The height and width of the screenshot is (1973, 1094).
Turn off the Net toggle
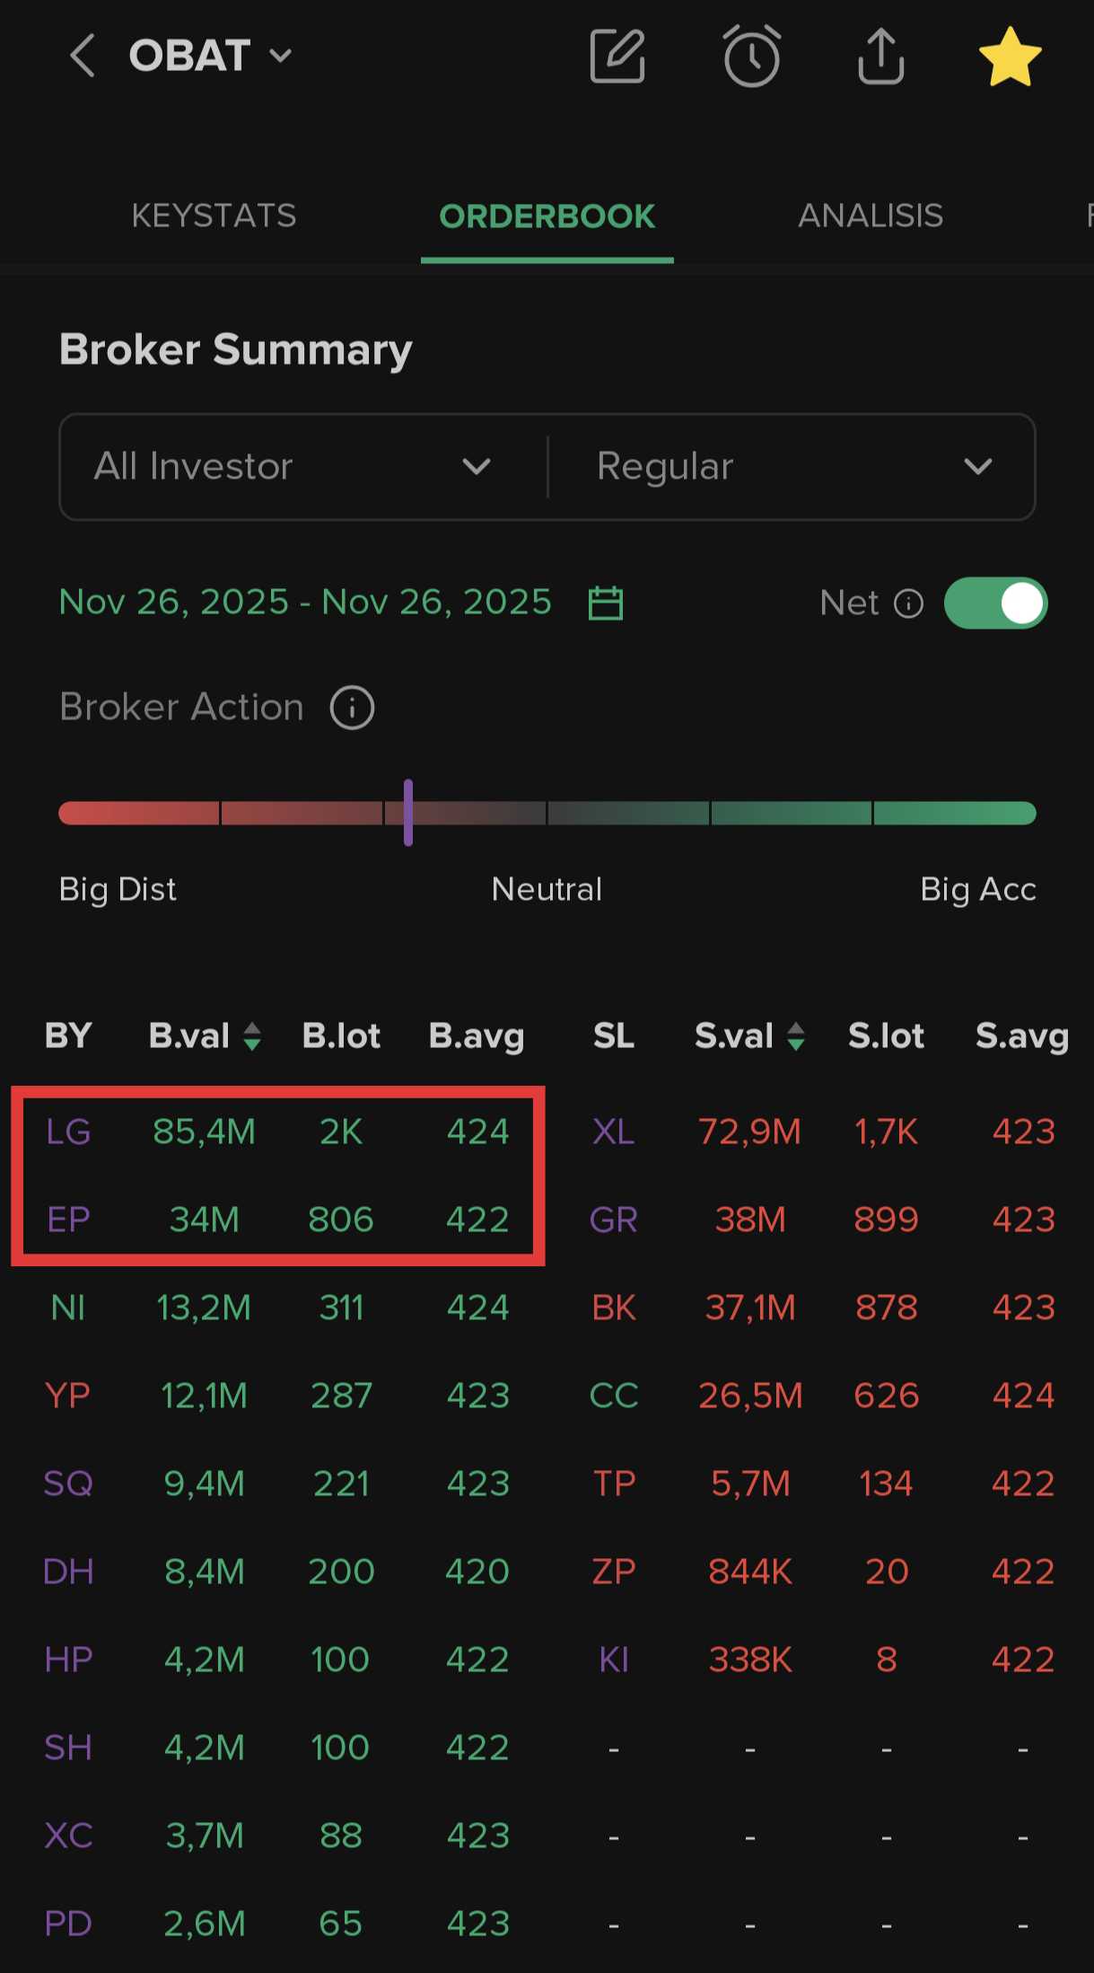tap(995, 603)
